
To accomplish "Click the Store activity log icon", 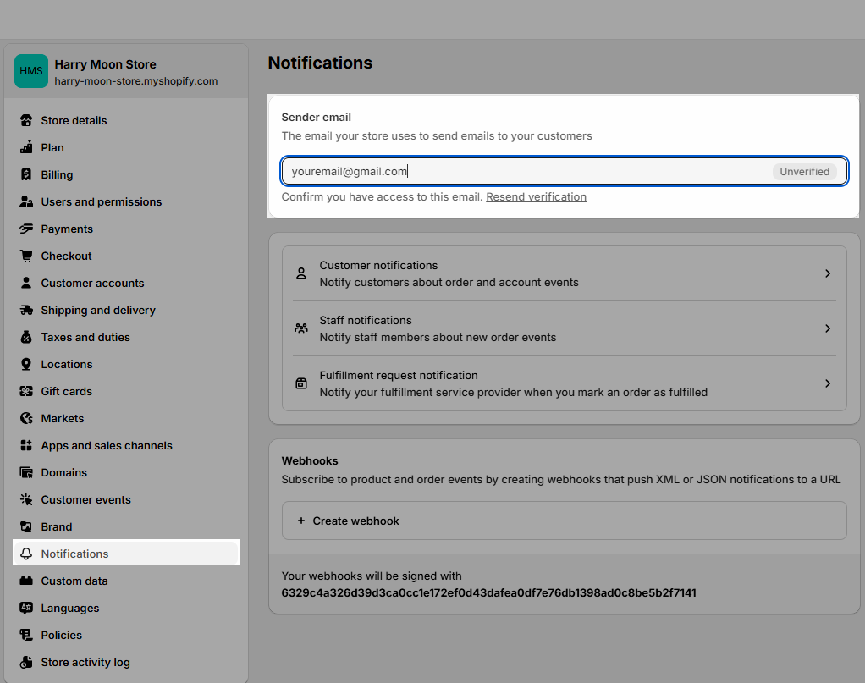I will (x=26, y=662).
